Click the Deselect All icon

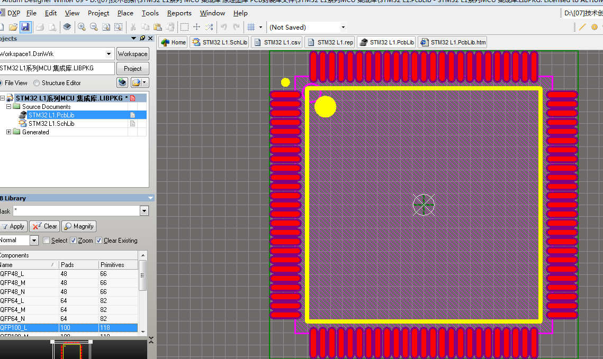(209, 27)
